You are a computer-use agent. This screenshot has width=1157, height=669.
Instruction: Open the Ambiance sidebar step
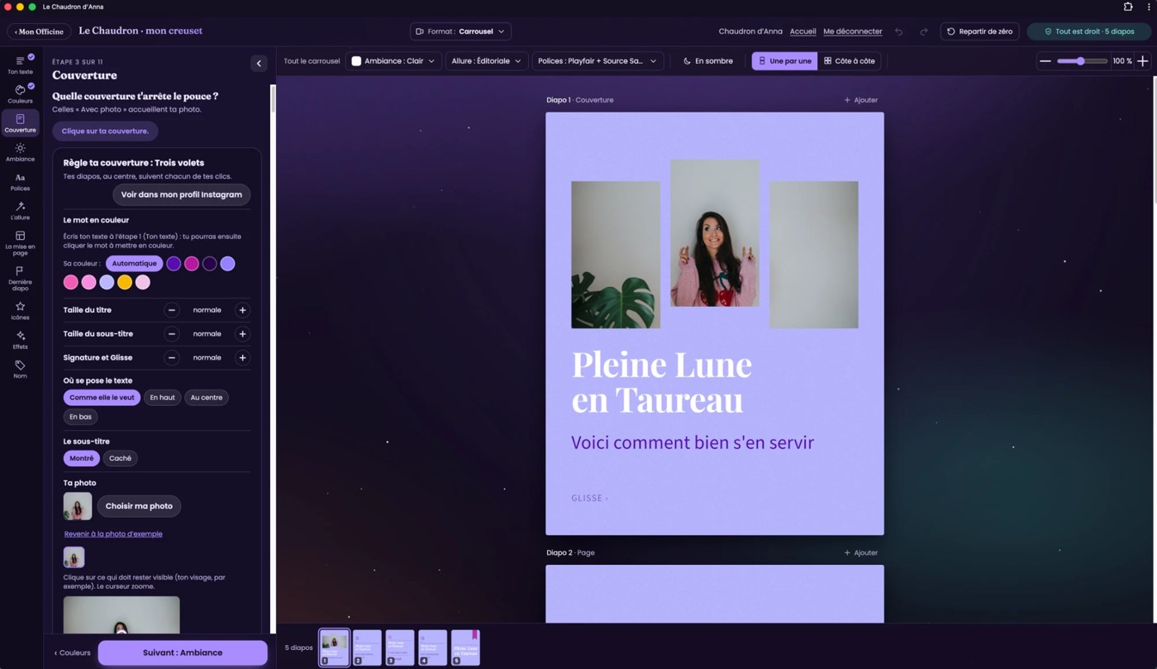(20, 152)
